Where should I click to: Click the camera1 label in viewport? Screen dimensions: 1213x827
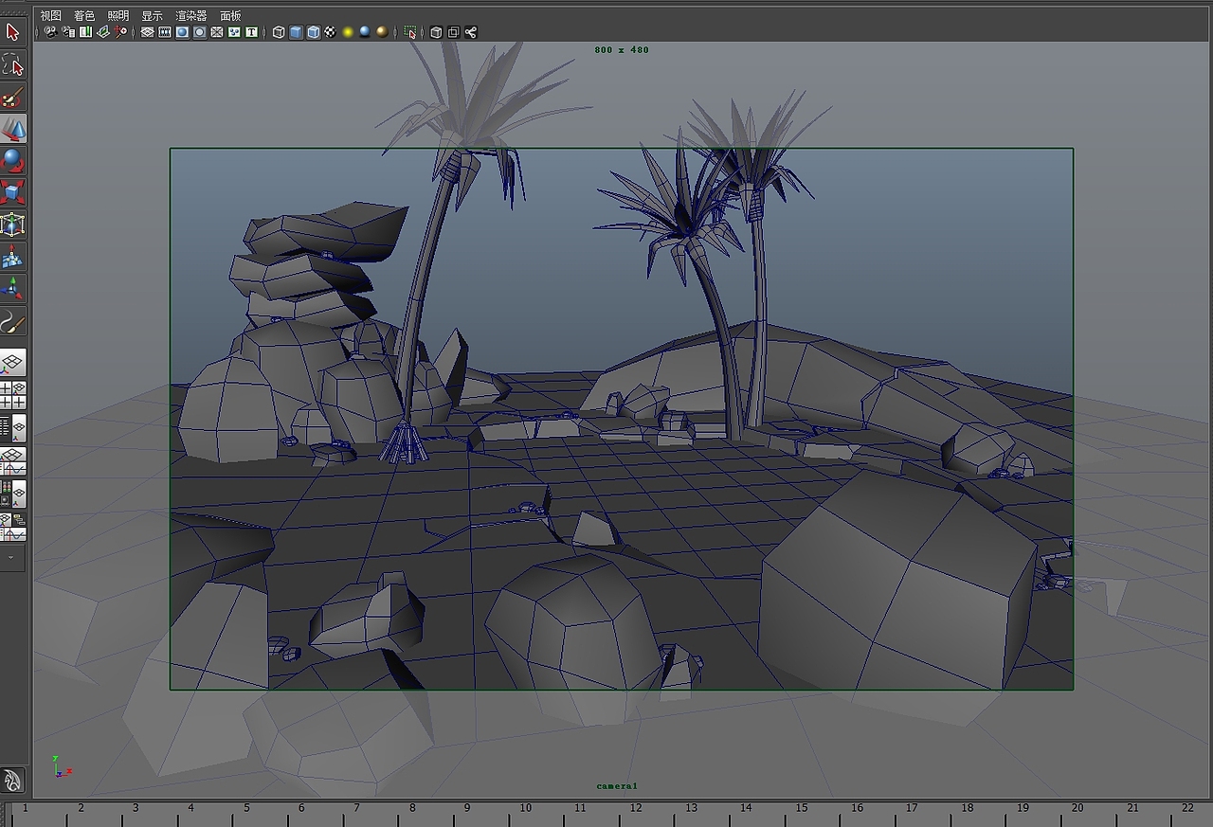[x=617, y=786]
